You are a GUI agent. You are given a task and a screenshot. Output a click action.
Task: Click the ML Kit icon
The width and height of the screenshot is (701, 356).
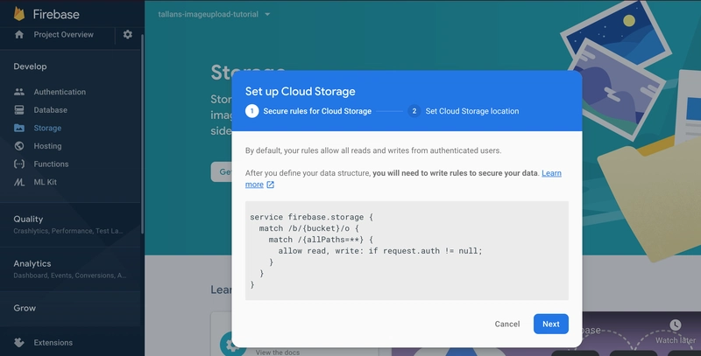(x=19, y=182)
